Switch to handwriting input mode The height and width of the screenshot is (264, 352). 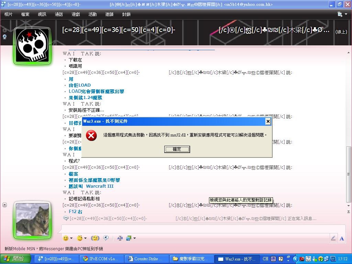click(333, 238)
